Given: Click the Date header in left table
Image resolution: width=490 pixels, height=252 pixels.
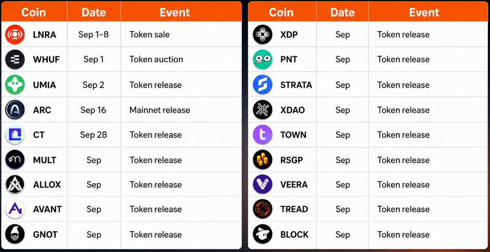Looking at the screenshot, I should [94, 12].
